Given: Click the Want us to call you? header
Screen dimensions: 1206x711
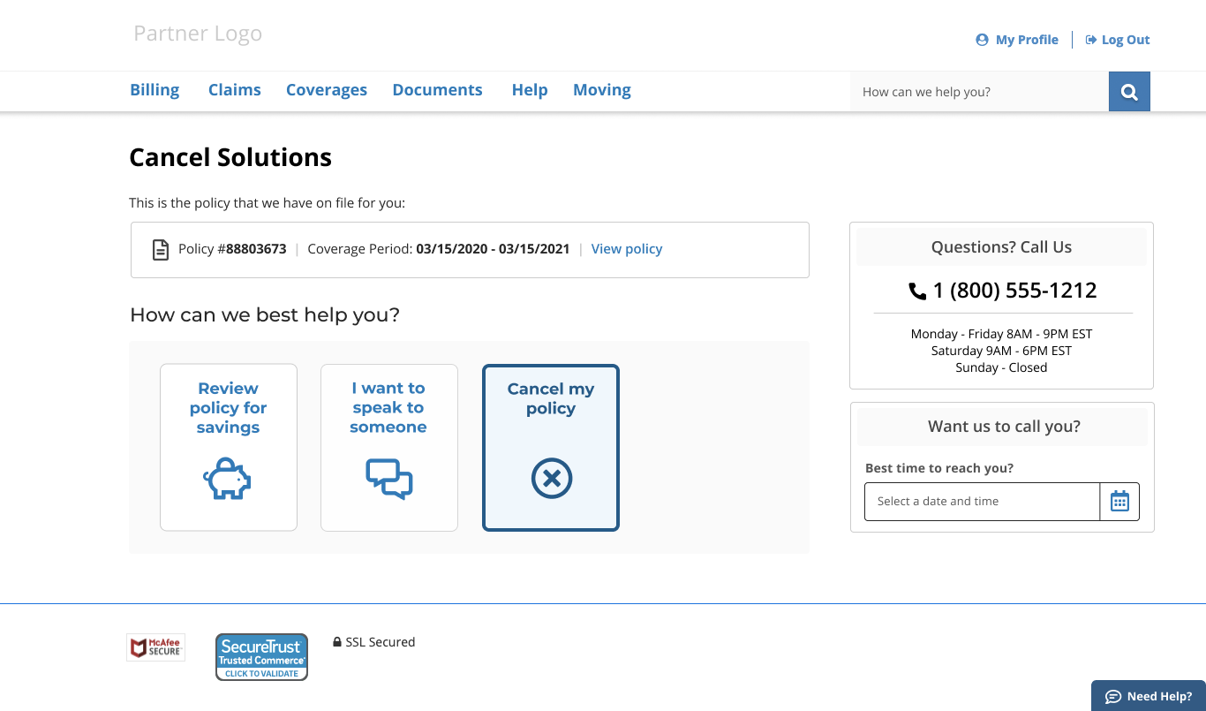Looking at the screenshot, I should (1004, 427).
